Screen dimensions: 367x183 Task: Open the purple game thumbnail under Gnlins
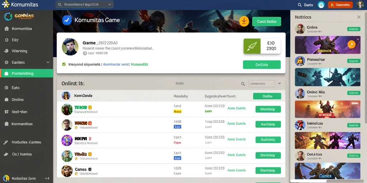pos(328,45)
